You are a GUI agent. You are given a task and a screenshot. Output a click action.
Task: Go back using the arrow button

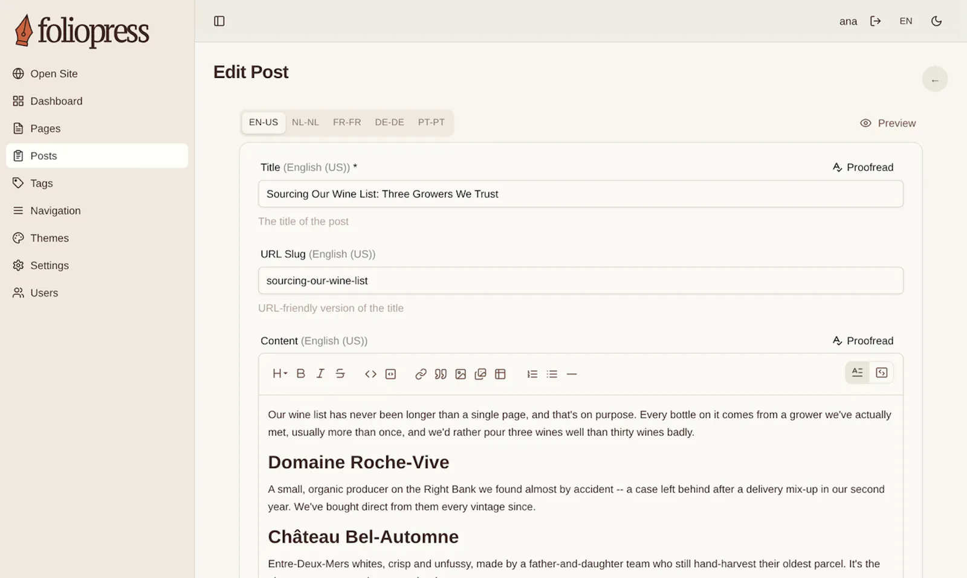(935, 79)
